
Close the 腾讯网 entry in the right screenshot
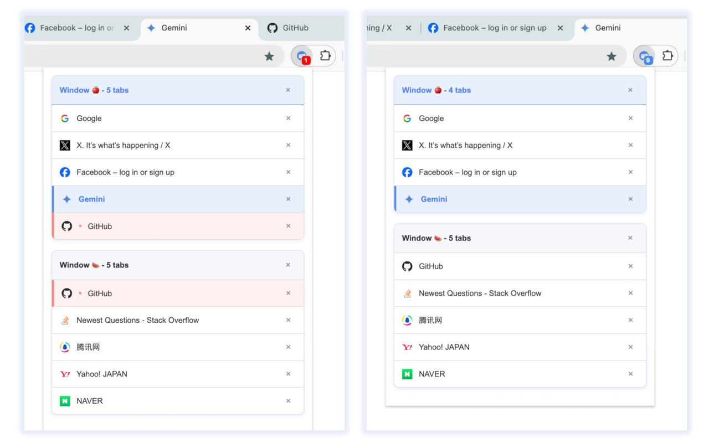[x=630, y=320]
